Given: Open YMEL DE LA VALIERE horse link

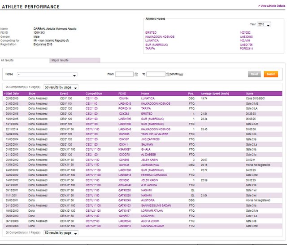Looking at the screenshot, I should (x=155, y=134).
